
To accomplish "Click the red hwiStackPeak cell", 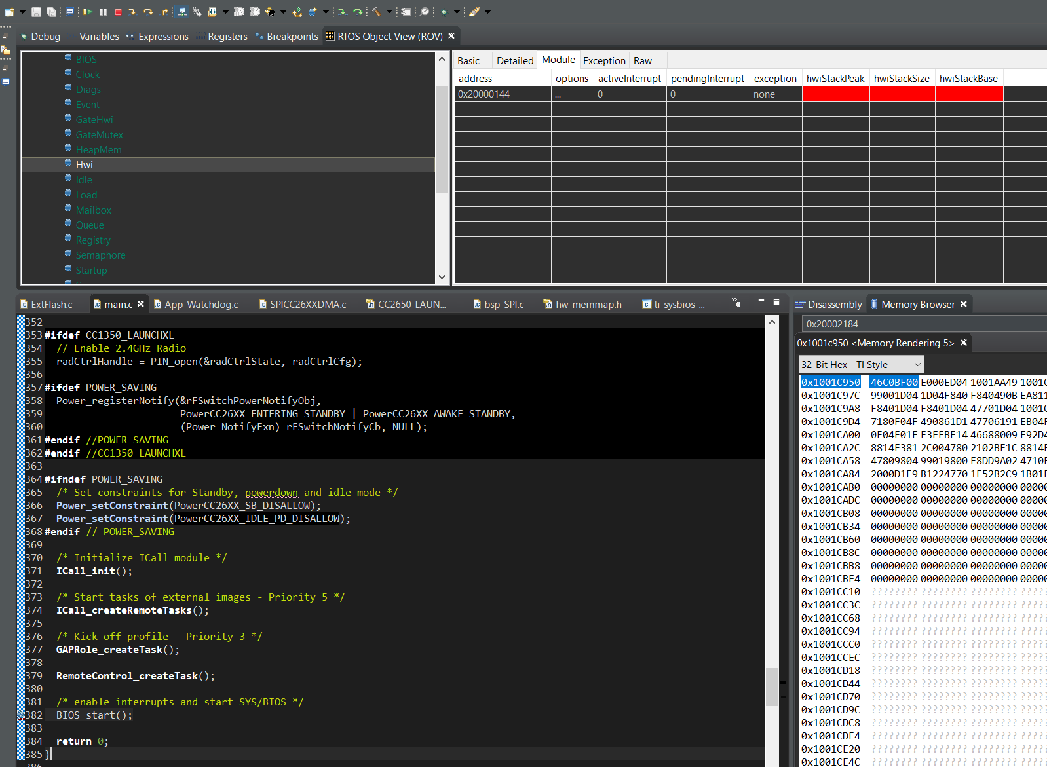I will pos(835,94).
